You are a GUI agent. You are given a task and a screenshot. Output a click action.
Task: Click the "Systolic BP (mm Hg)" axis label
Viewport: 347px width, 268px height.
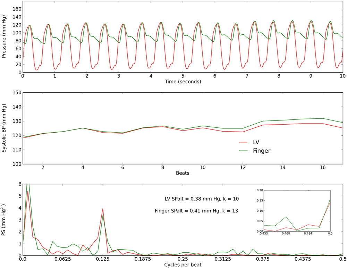pyautogui.click(x=4, y=128)
